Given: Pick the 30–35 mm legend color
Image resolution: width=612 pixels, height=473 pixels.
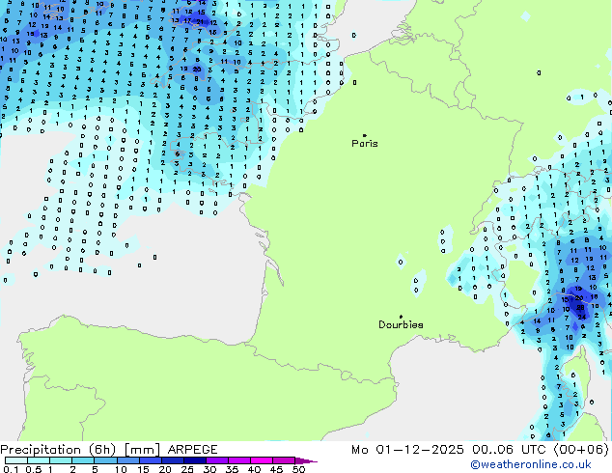Looking at the screenshot, I should click(216, 460).
